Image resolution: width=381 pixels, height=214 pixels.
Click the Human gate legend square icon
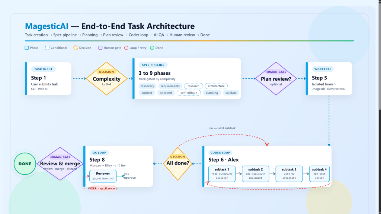[x=100, y=48]
